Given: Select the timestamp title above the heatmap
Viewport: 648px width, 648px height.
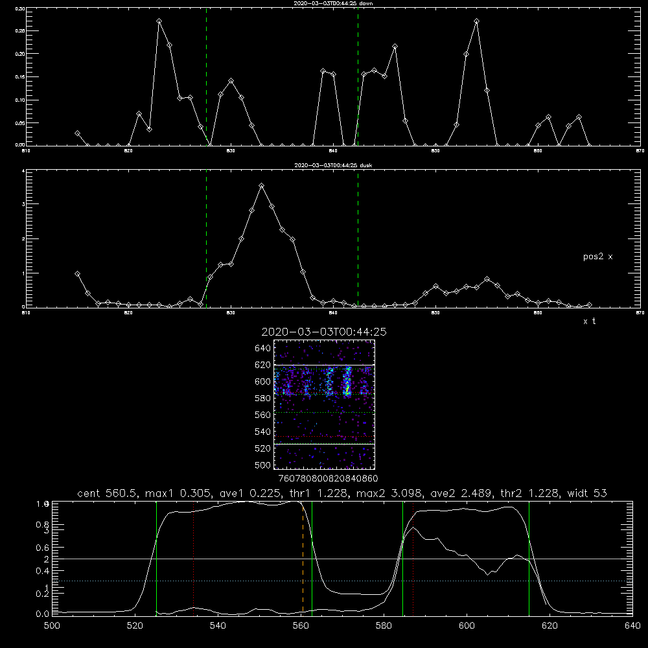Looking at the screenshot, I should coord(324,332).
